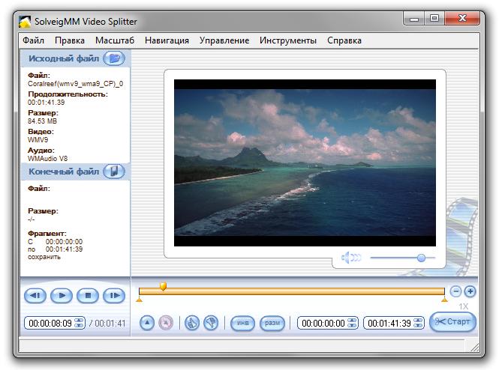Select the left start marker on timeline
The width and height of the screenshot is (499, 370).
(x=139, y=299)
